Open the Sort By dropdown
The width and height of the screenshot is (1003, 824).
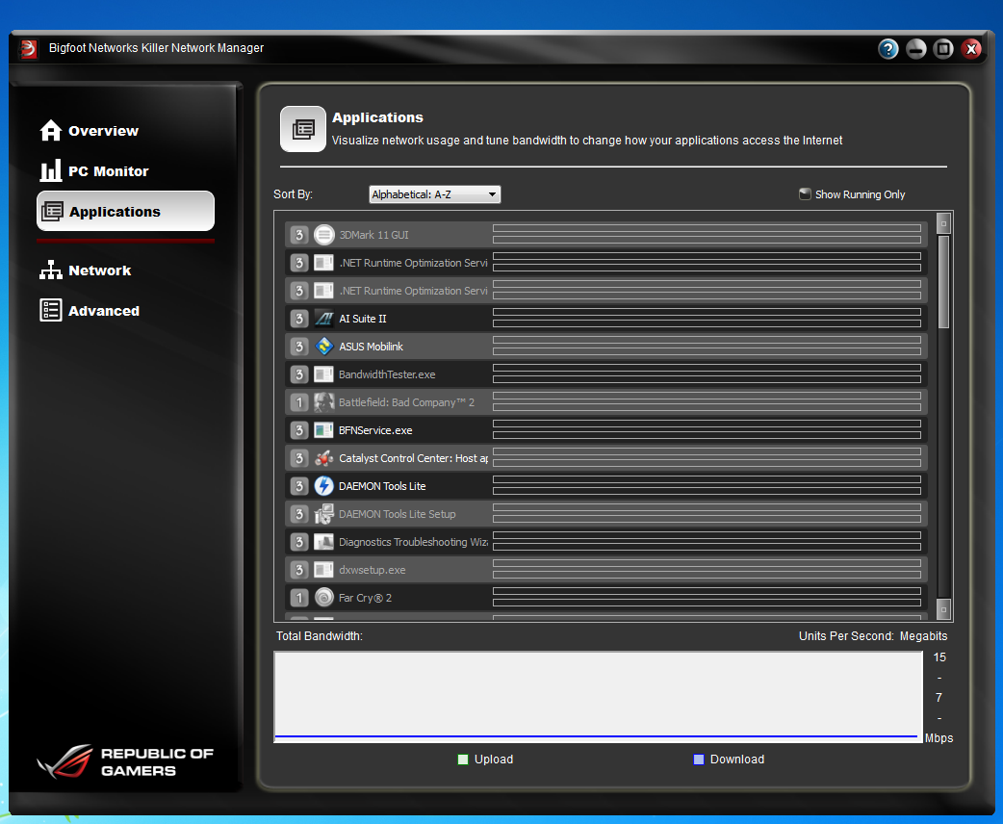[435, 194]
